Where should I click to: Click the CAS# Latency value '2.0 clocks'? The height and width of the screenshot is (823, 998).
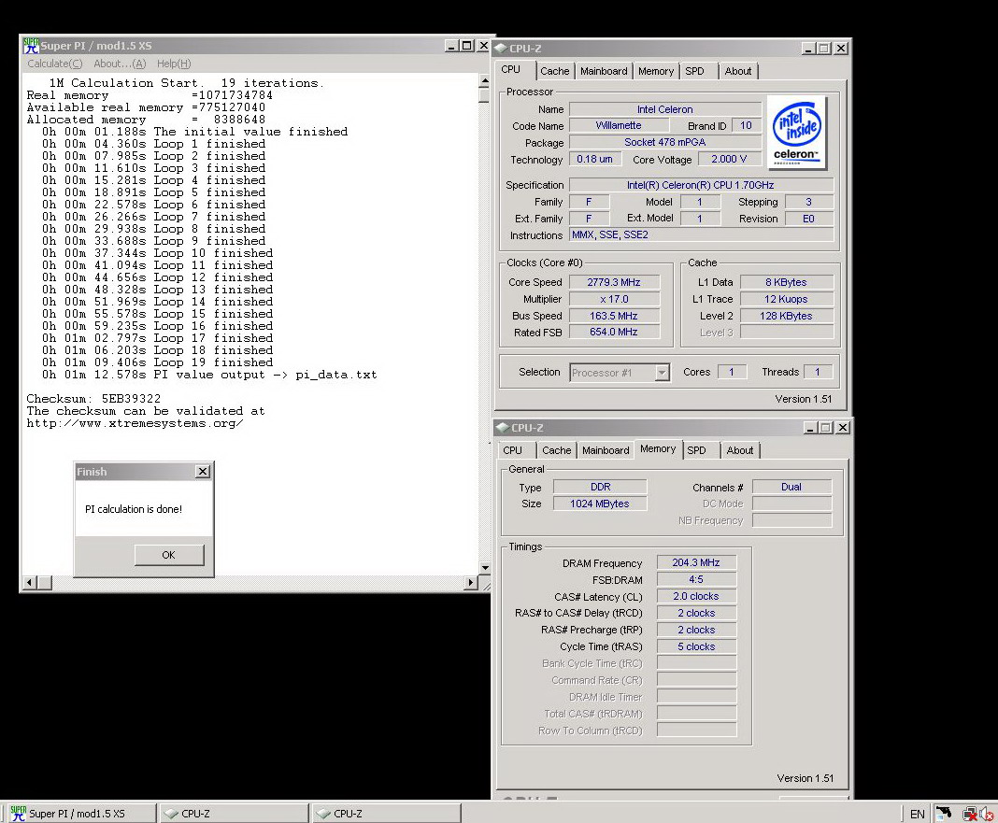click(x=696, y=596)
